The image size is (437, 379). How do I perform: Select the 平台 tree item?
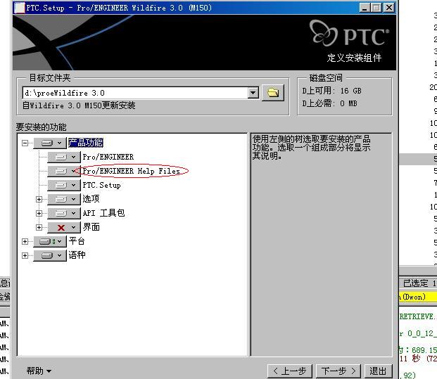77,241
